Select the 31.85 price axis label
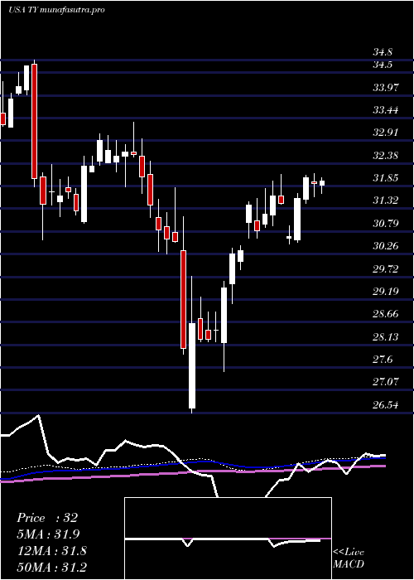This screenshot has height=580, width=414. point(387,178)
